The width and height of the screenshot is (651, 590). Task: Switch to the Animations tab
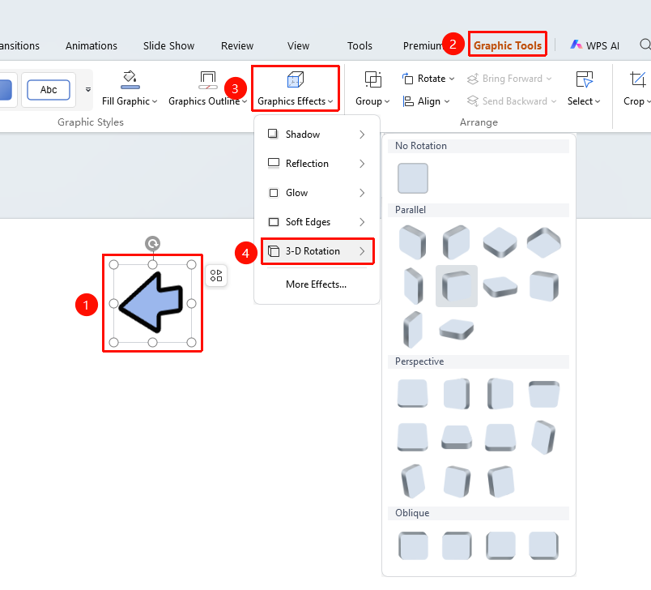tap(91, 45)
